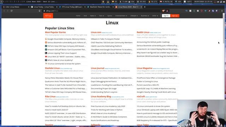Image resolution: width=226 pixels, height=127 pixels.
Task: Click CPU temperature module showing 52.1°C
Action: tap(153, 1)
